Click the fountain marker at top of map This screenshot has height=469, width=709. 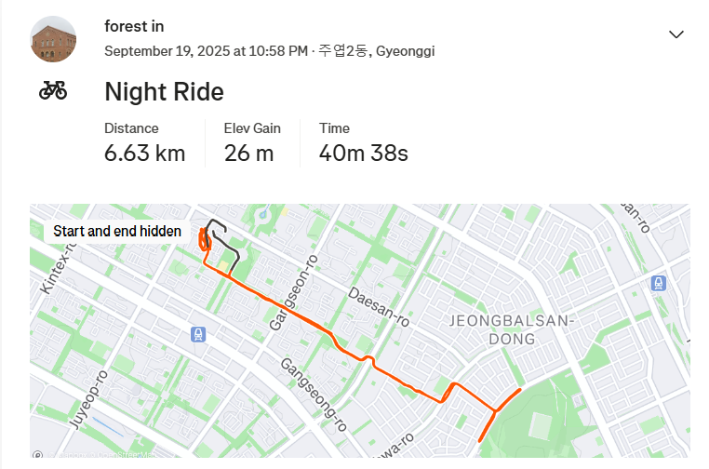(262, 215)
